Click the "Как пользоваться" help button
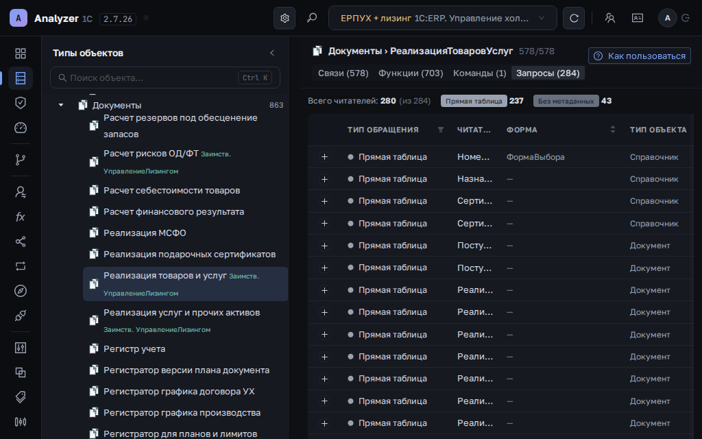Viewport: 702px width, 439px height. [x=640, y=56]
